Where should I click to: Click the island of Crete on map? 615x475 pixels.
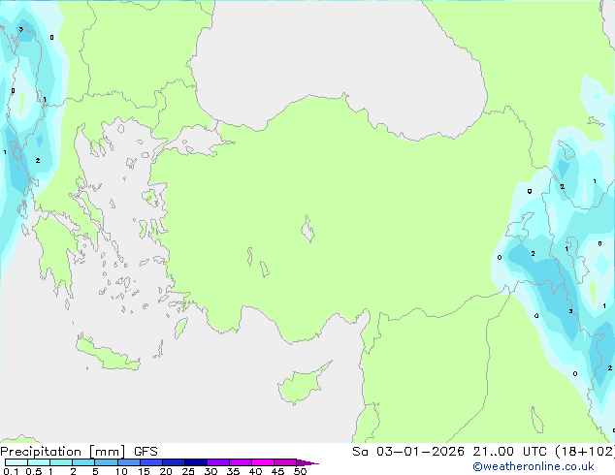point(108,353)
